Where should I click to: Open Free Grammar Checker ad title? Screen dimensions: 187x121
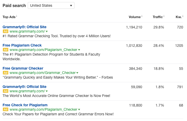pos(23,68)
